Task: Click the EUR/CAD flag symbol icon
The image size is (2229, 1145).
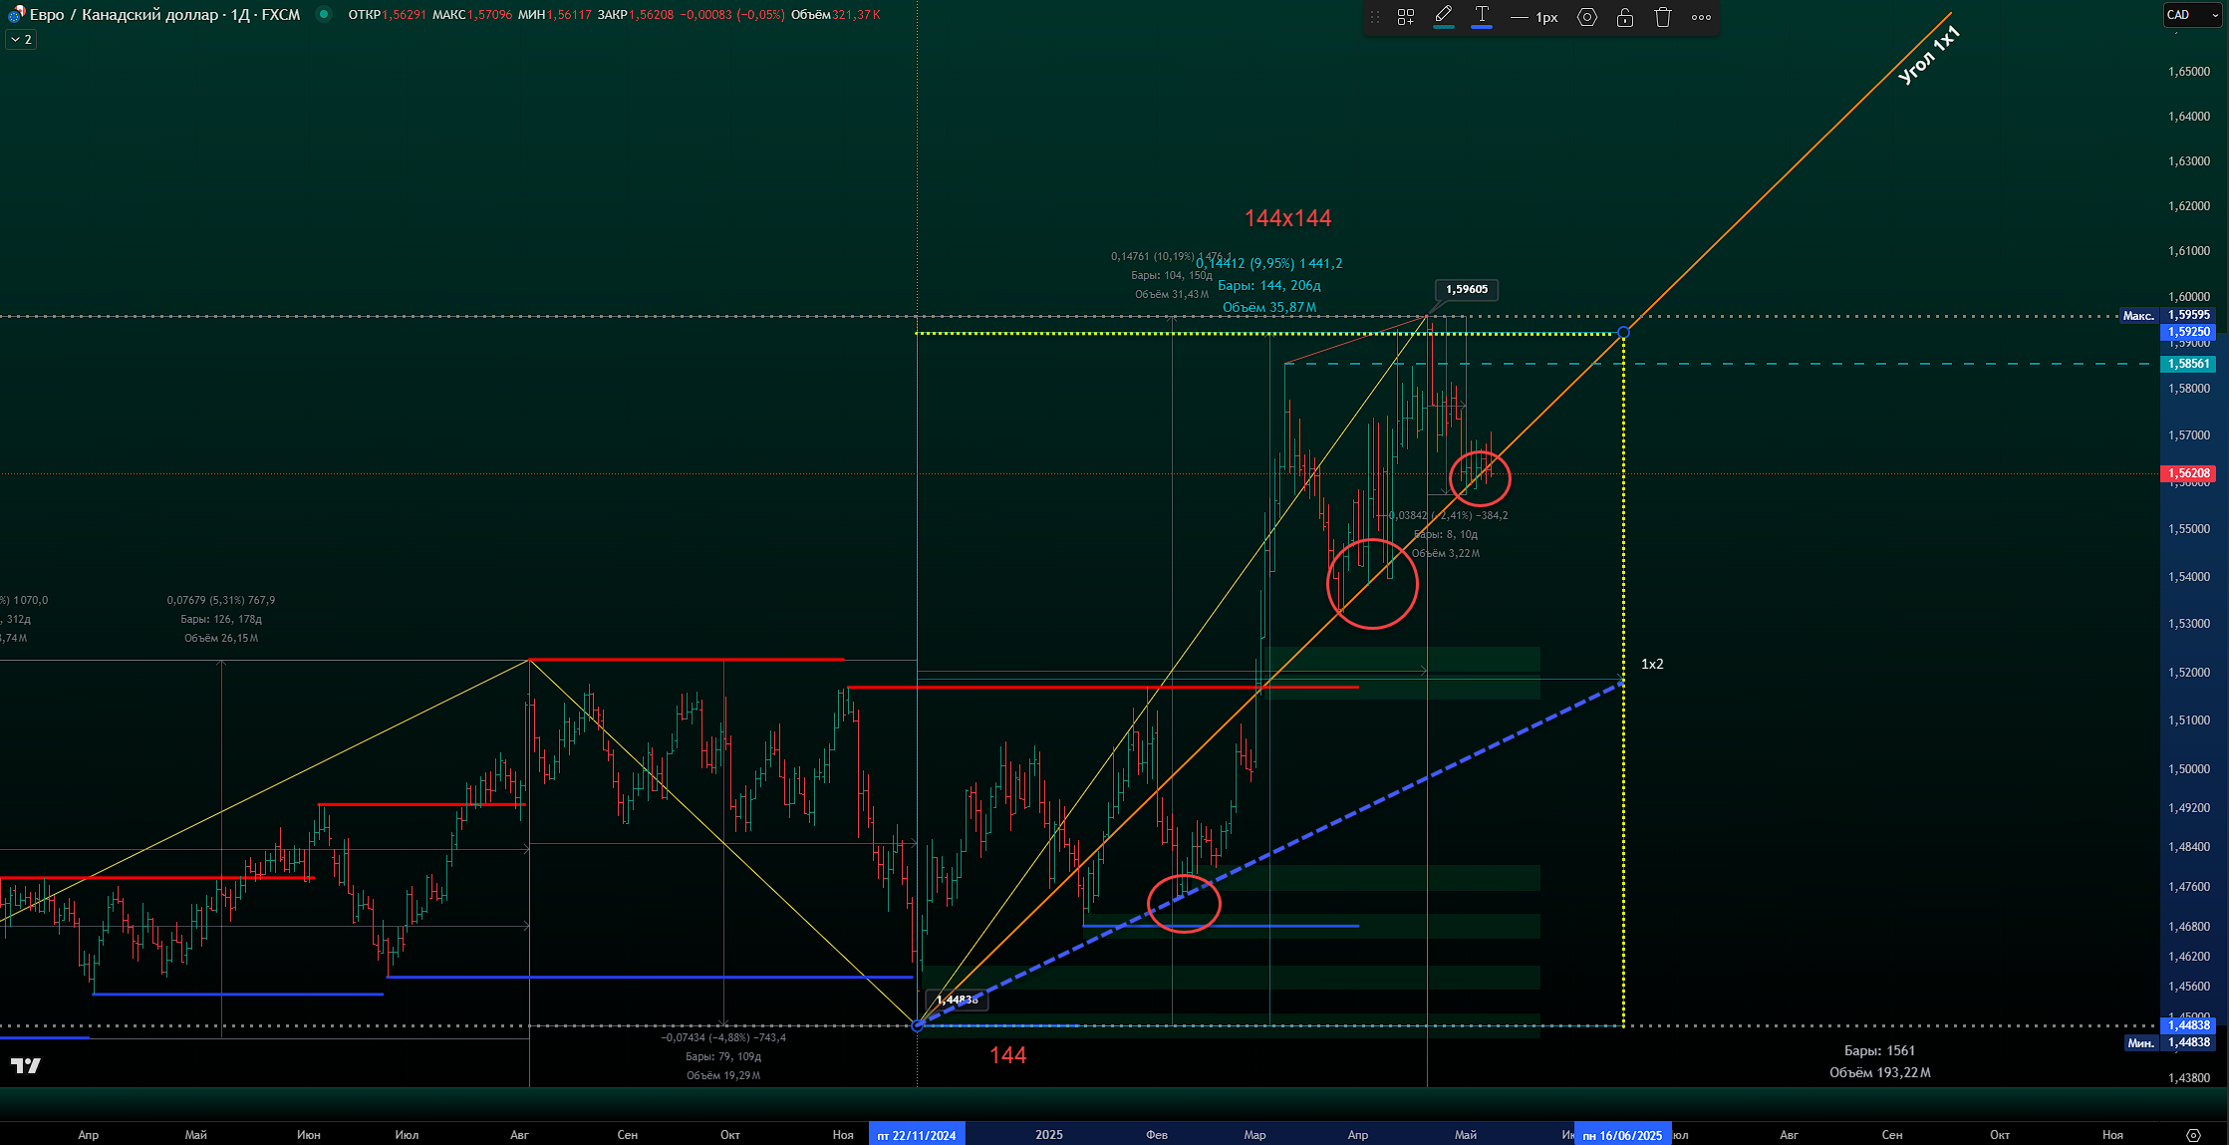Action: pos(16,15)
